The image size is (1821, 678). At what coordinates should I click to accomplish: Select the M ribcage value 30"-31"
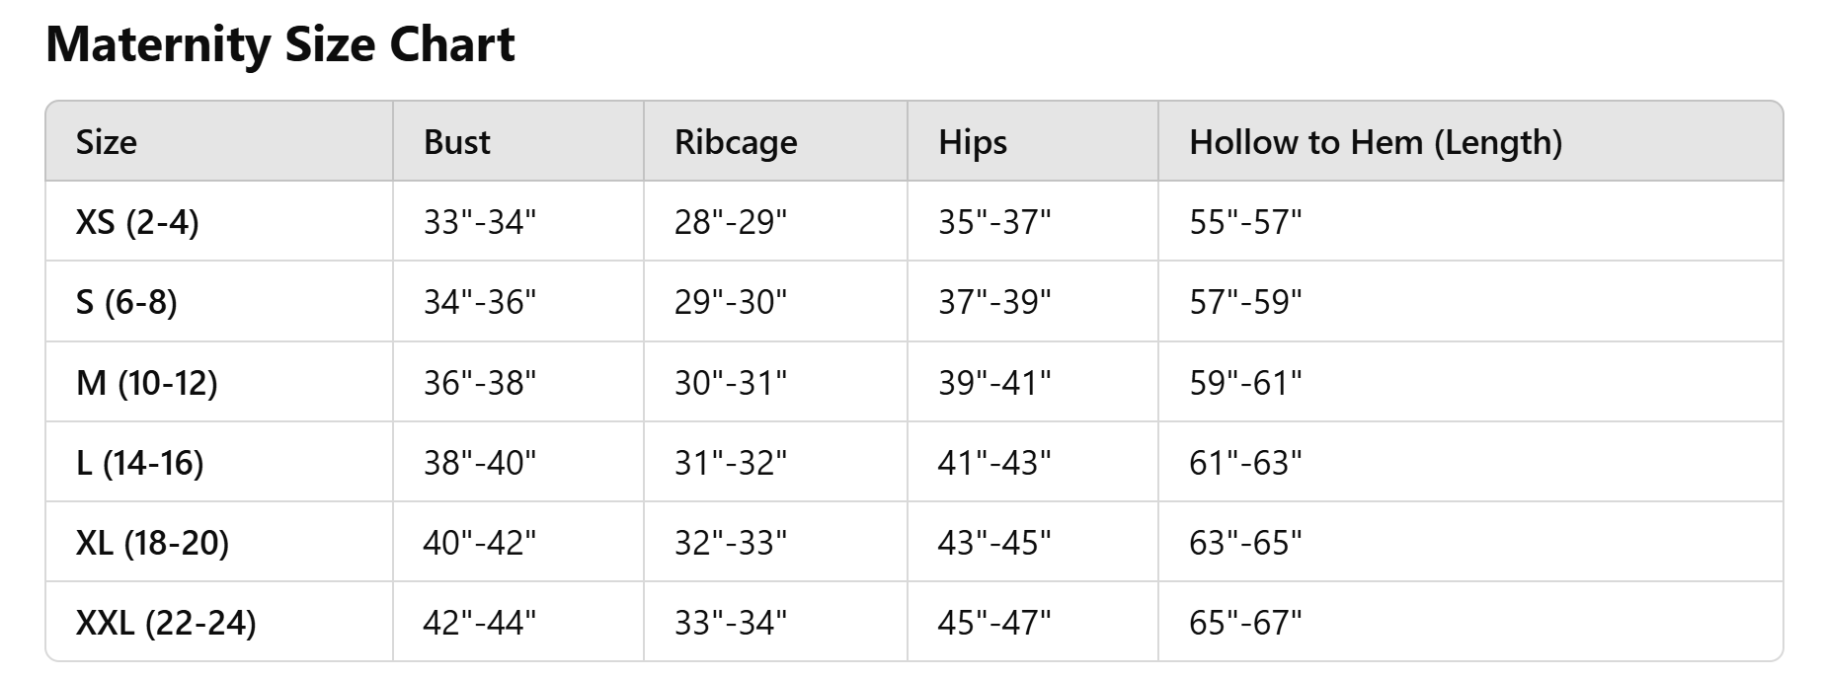point(731,382)
